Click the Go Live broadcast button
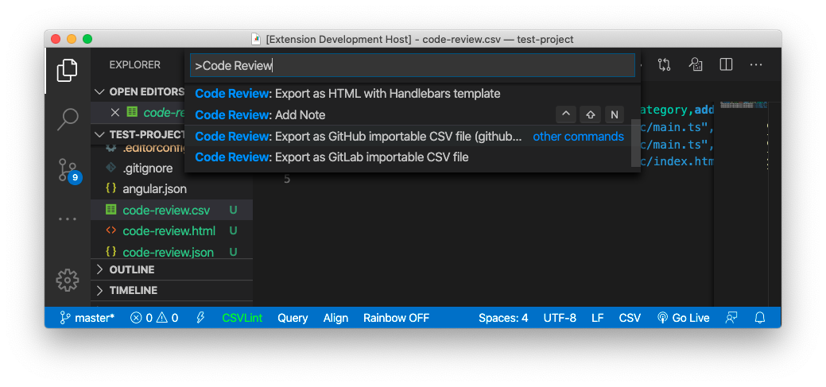Image resolution: width=826 pixels, height=387 pixels. point(684,318)
